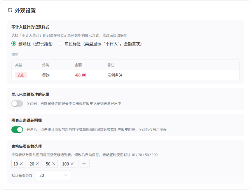The height and width of the screenshot is (190, 251).
Task: Click the 不计入统计的记录样式 section heading
Action: tap(30, 27)
